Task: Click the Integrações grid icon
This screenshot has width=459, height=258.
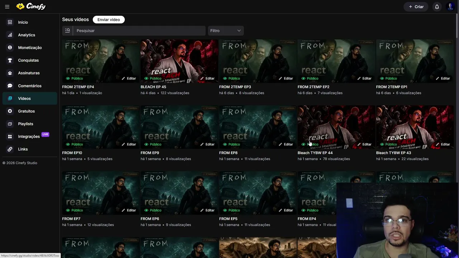Action: click(10, 137)
